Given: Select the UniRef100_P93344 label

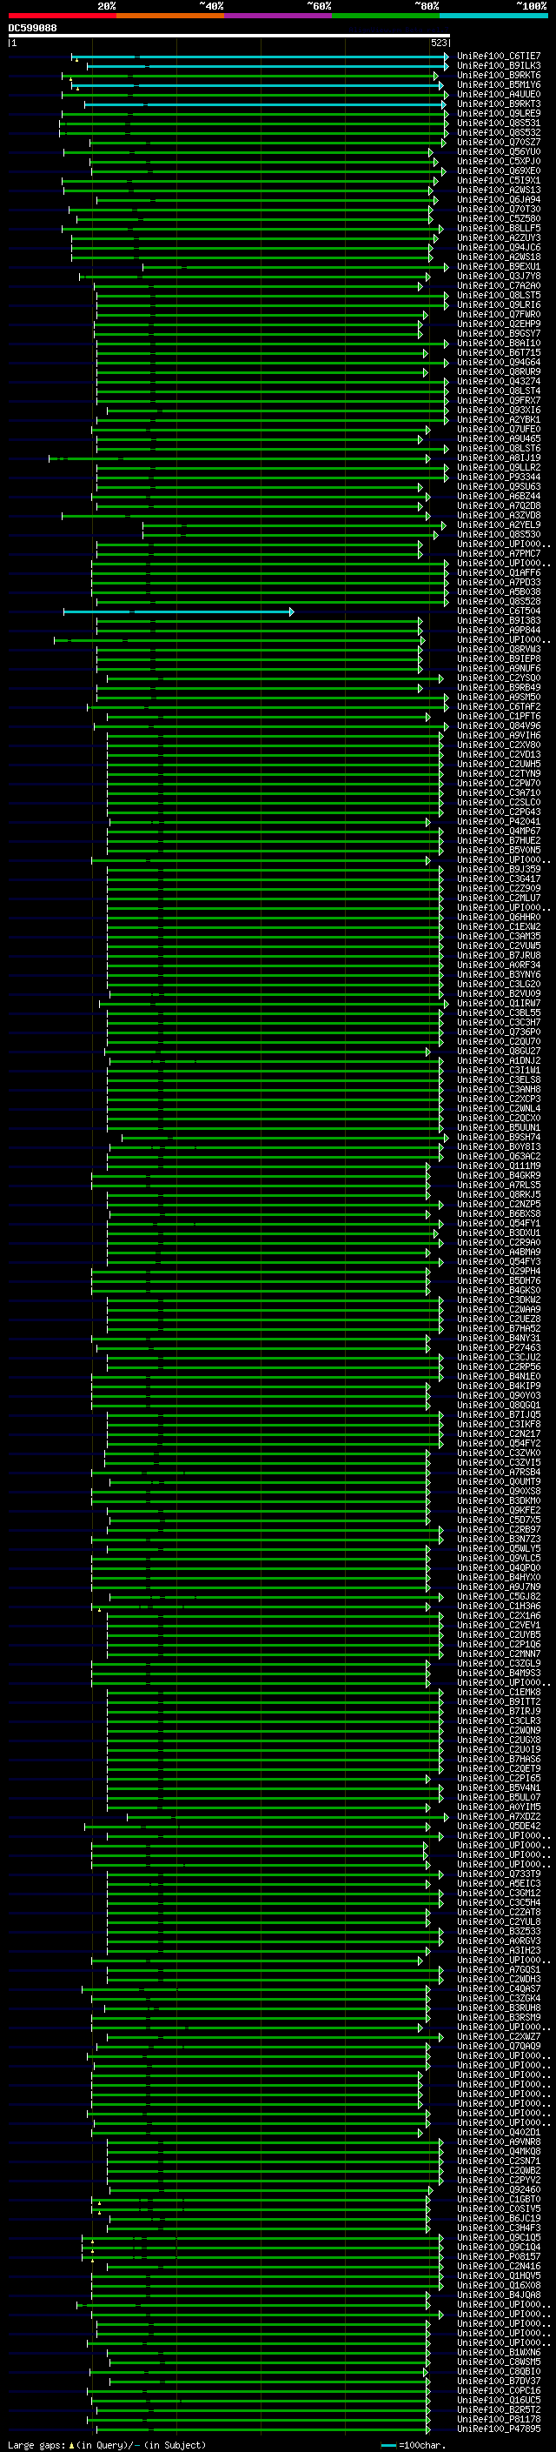Looking at the screenshot, I should coord(499,477).
